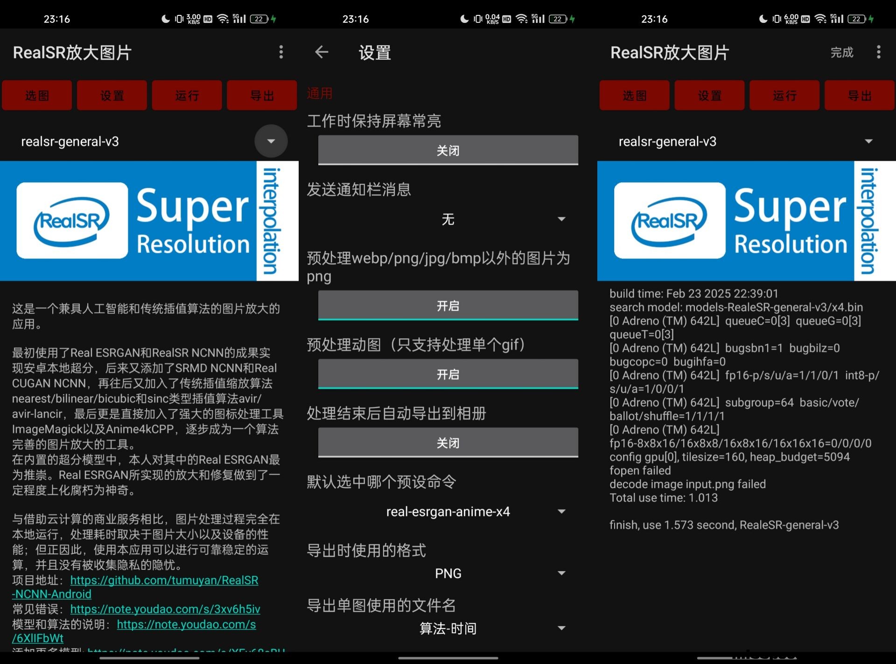
Task: Open overflow menu on right RealSR screen
Action: pos(878,52)
